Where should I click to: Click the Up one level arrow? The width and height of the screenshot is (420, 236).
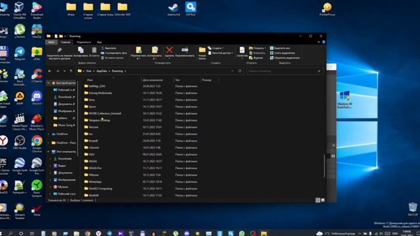point(71,71)
